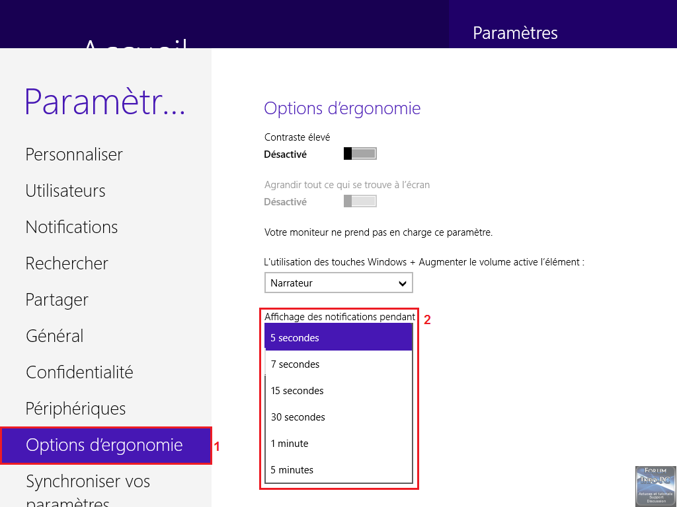The width and height of the screenshot is (677, 507).
Task: Expand the Narrateur dropdown
Action: (x=338, y=283)
